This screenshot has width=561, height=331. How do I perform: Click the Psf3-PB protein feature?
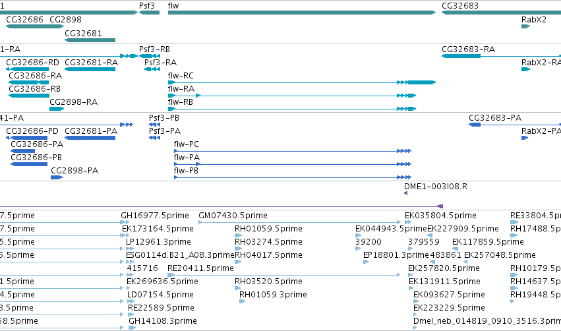tap(154, 125)
